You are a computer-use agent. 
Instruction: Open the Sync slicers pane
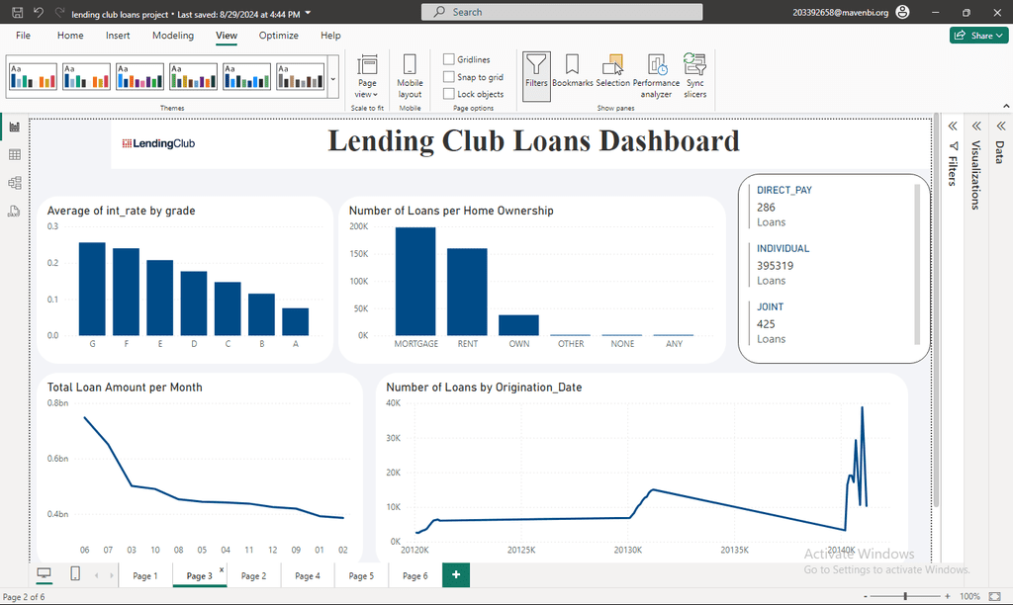pyautogui.click(x=695, y=75)
